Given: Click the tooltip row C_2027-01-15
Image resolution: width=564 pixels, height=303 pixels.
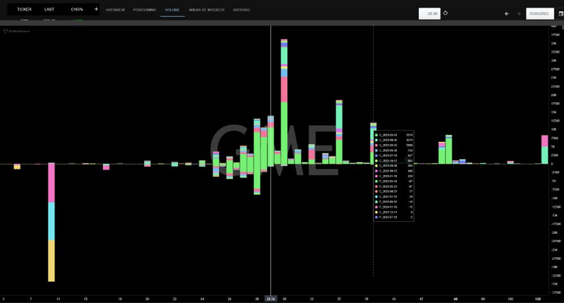Looking at the screenshot, I should pyautogui.click(x=395, y=197).
